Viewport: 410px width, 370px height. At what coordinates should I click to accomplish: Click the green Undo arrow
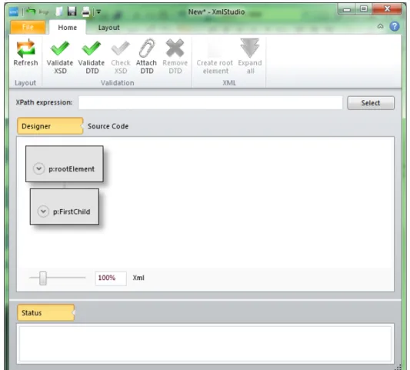31,12
